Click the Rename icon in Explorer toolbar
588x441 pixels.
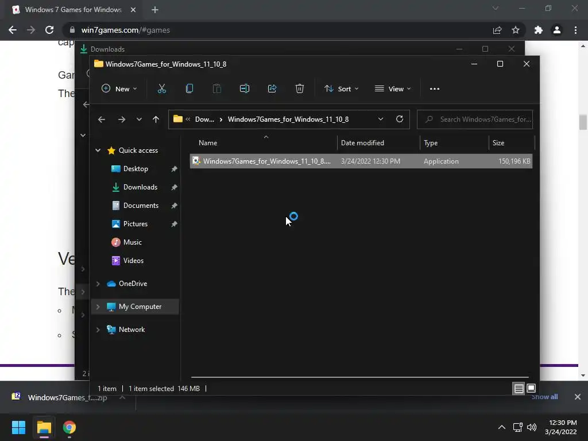tap(245, 89)
